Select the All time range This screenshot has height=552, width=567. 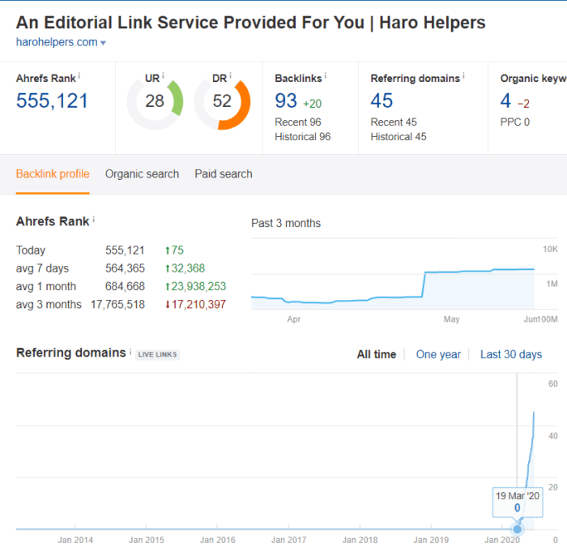pos(377,354)
